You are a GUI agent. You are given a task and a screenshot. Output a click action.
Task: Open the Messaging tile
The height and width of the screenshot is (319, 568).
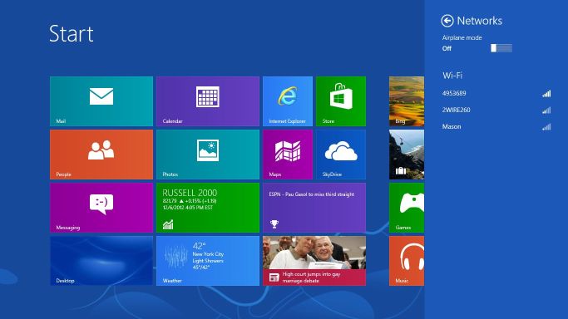tap(101, 208)
